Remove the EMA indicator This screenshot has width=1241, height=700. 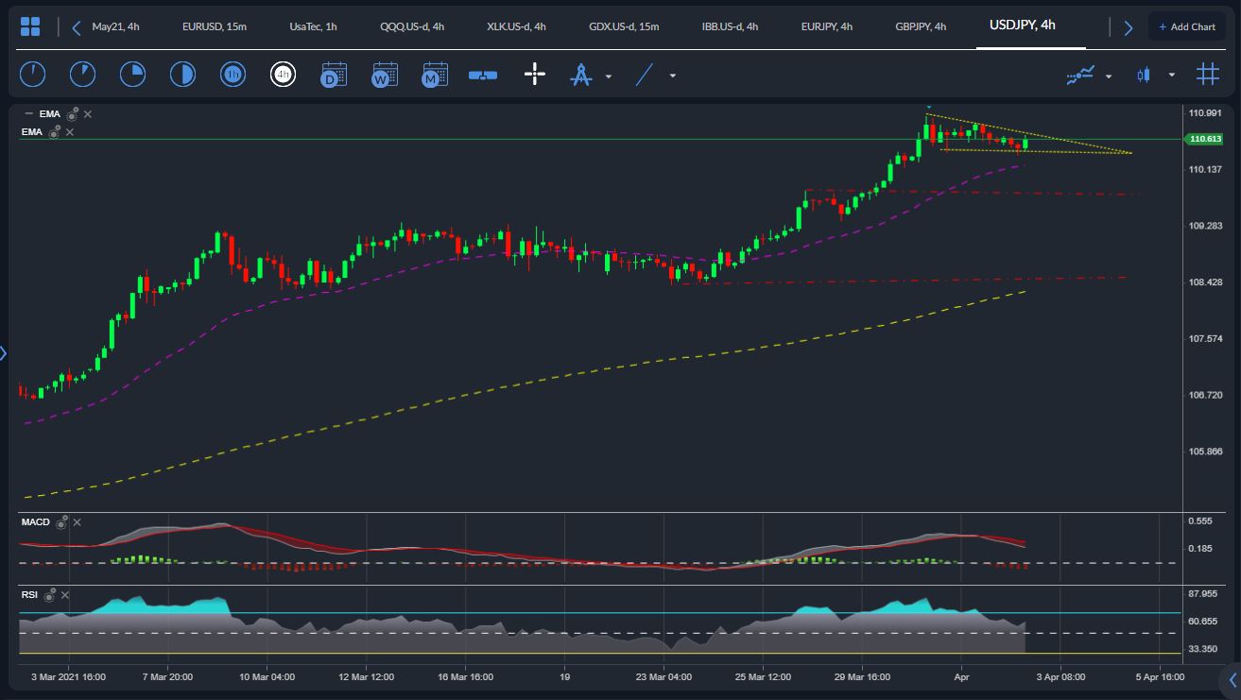(x=86, y=113)
